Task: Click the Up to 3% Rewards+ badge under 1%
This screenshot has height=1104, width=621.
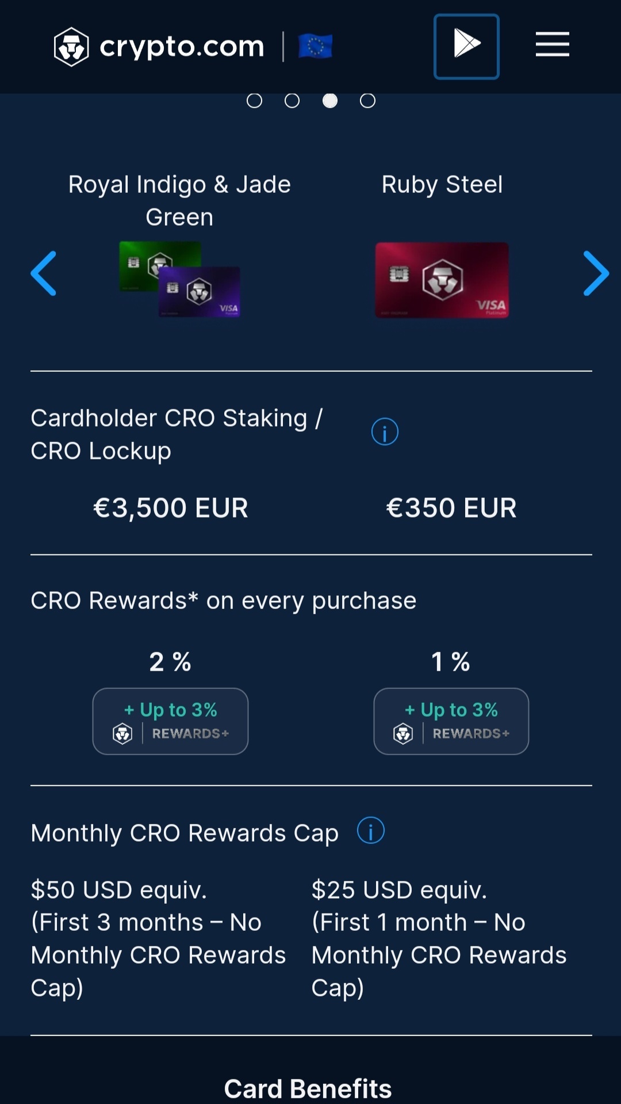Action: [x=451, y=721]
